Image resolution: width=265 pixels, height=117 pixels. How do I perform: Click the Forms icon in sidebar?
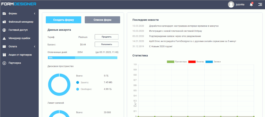[4, 14]
